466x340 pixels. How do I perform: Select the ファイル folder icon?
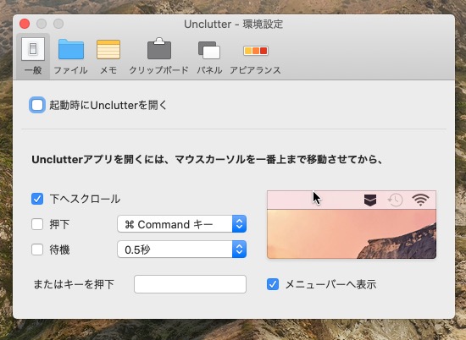70,49
